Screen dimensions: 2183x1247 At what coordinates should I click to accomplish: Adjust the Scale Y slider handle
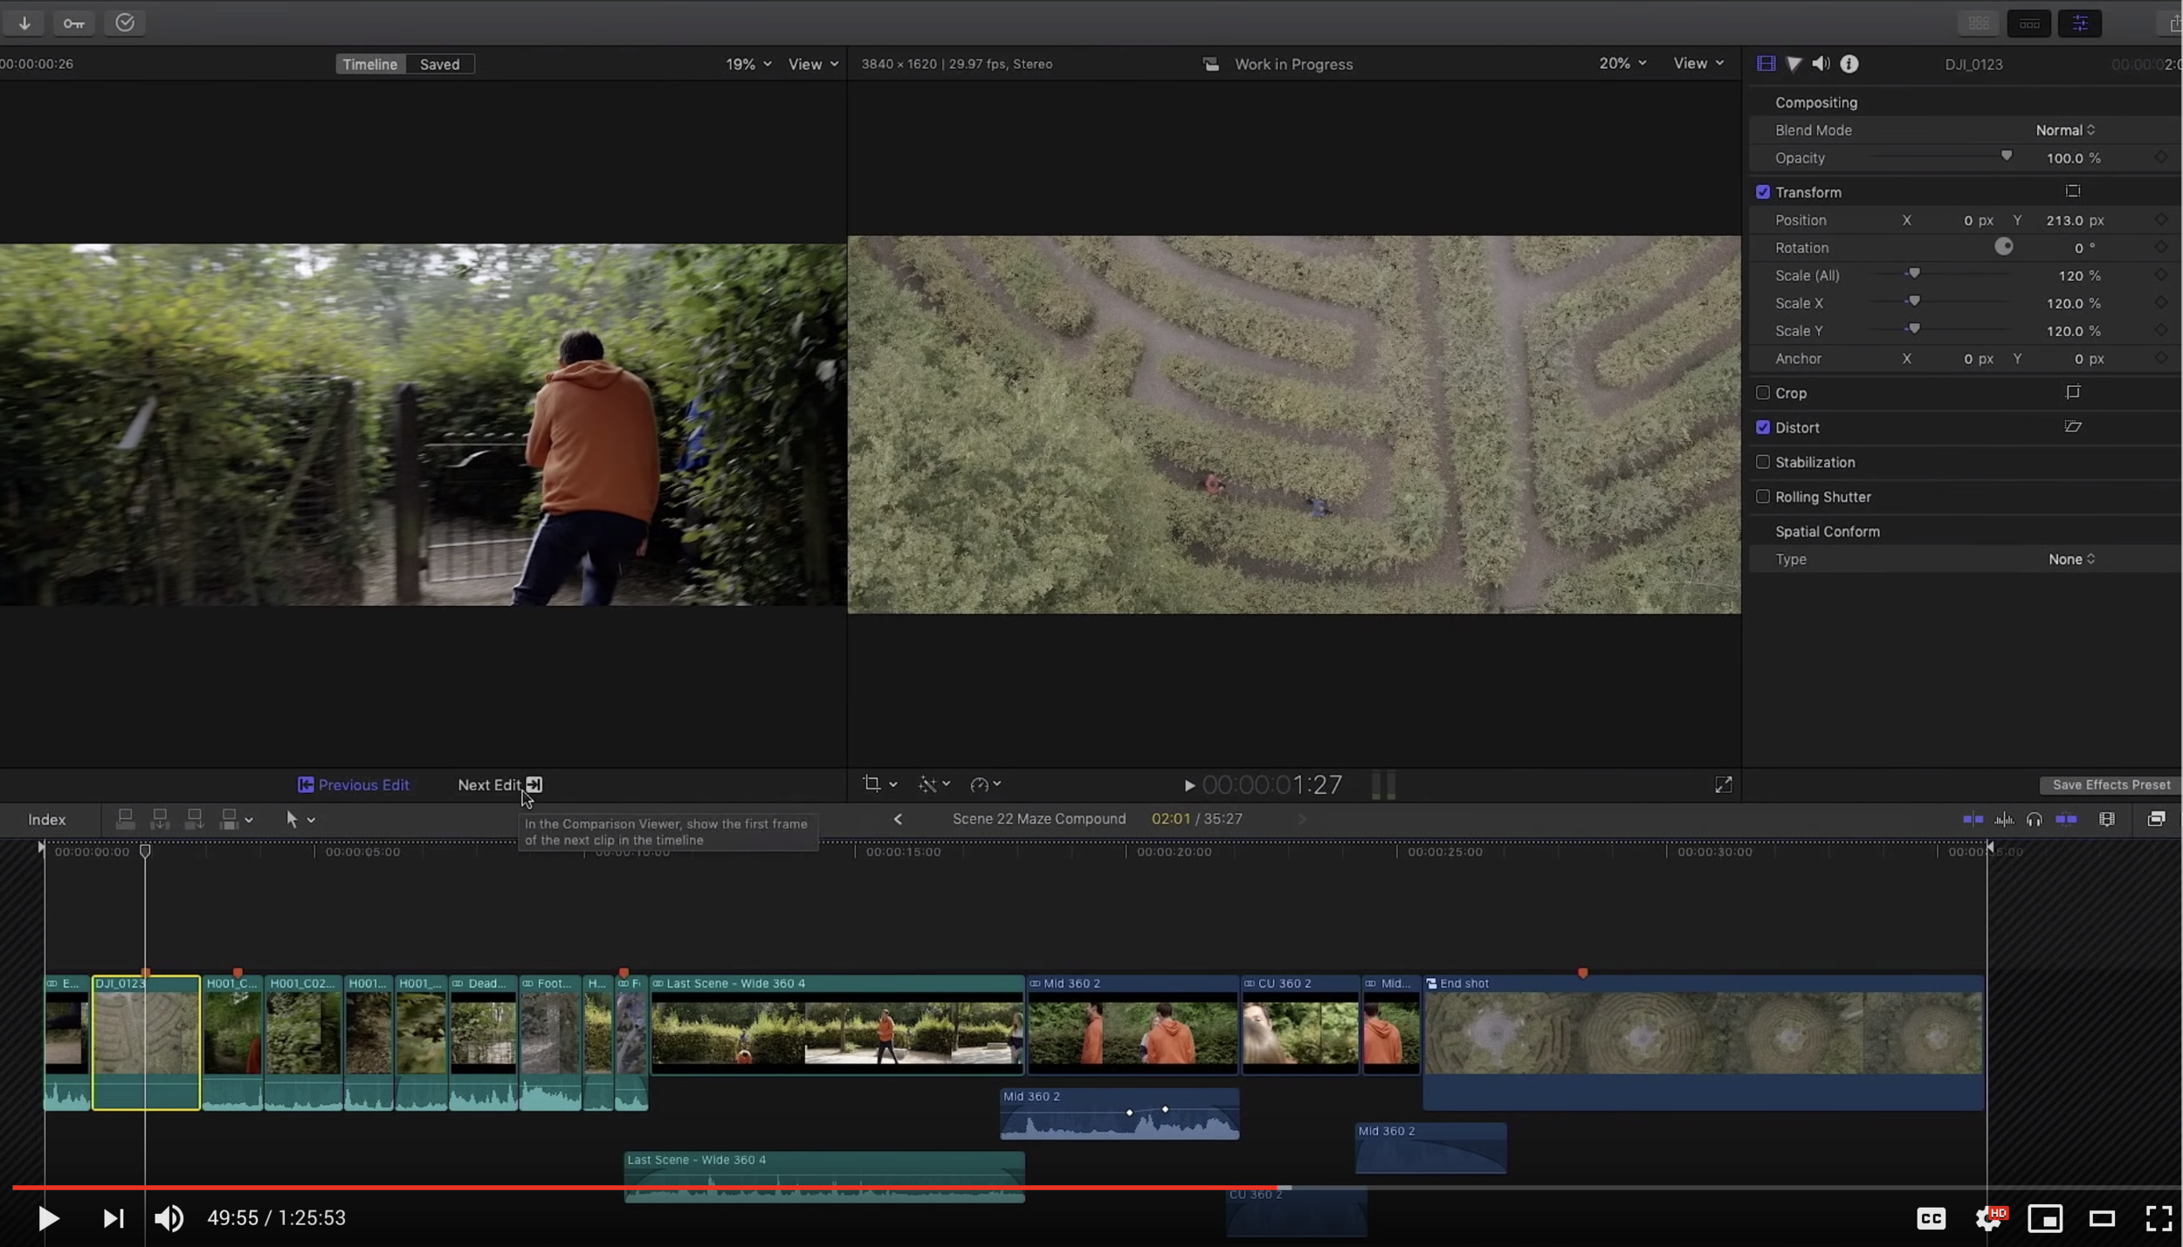coord(1914,329)
